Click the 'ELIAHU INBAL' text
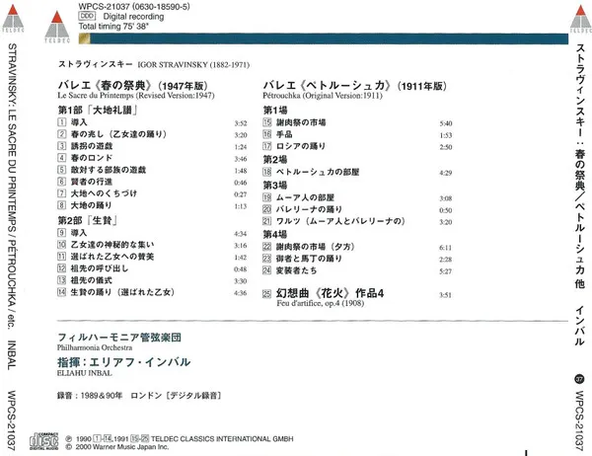The height and width of the screenshot is (456, 592). [x=85, y=373]
